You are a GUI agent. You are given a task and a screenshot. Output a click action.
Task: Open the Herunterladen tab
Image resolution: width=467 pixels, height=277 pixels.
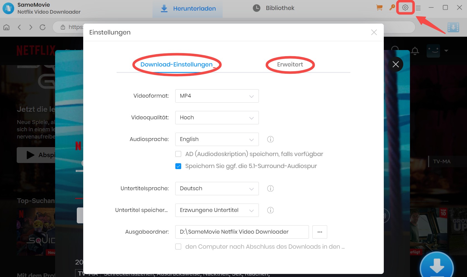pyautogui.click(x=188, y=9)
